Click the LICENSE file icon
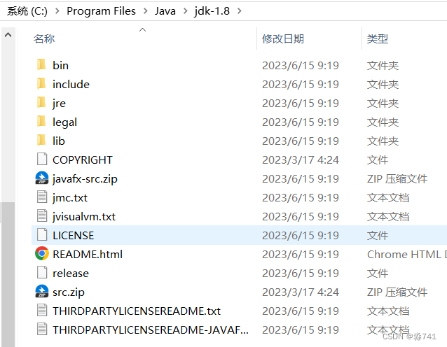 pos(42,235)
